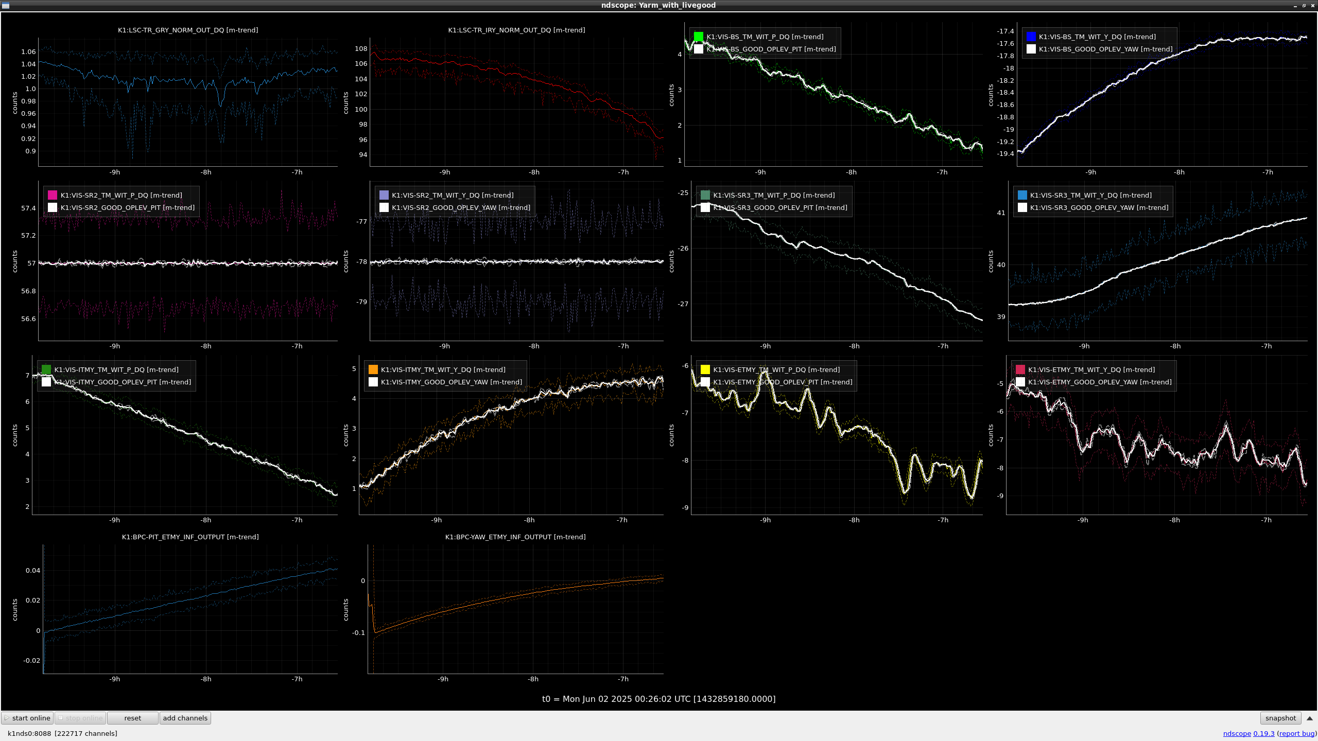Screen dimensions: 1318x741
Task: Open the ndscope link
Action: [1237, 733]
